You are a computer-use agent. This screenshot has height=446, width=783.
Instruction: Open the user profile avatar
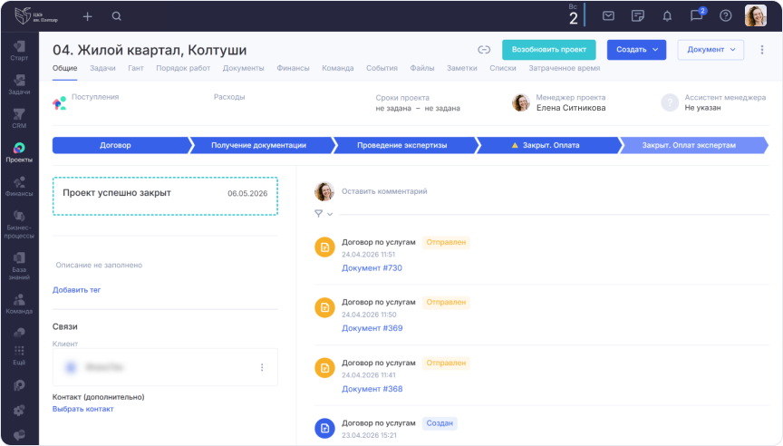(756, 16)
